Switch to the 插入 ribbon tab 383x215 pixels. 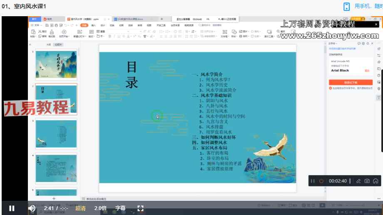coord(94,25)
